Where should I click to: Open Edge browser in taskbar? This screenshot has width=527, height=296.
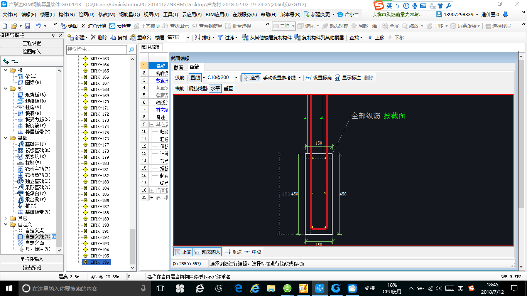pos(238,288)
